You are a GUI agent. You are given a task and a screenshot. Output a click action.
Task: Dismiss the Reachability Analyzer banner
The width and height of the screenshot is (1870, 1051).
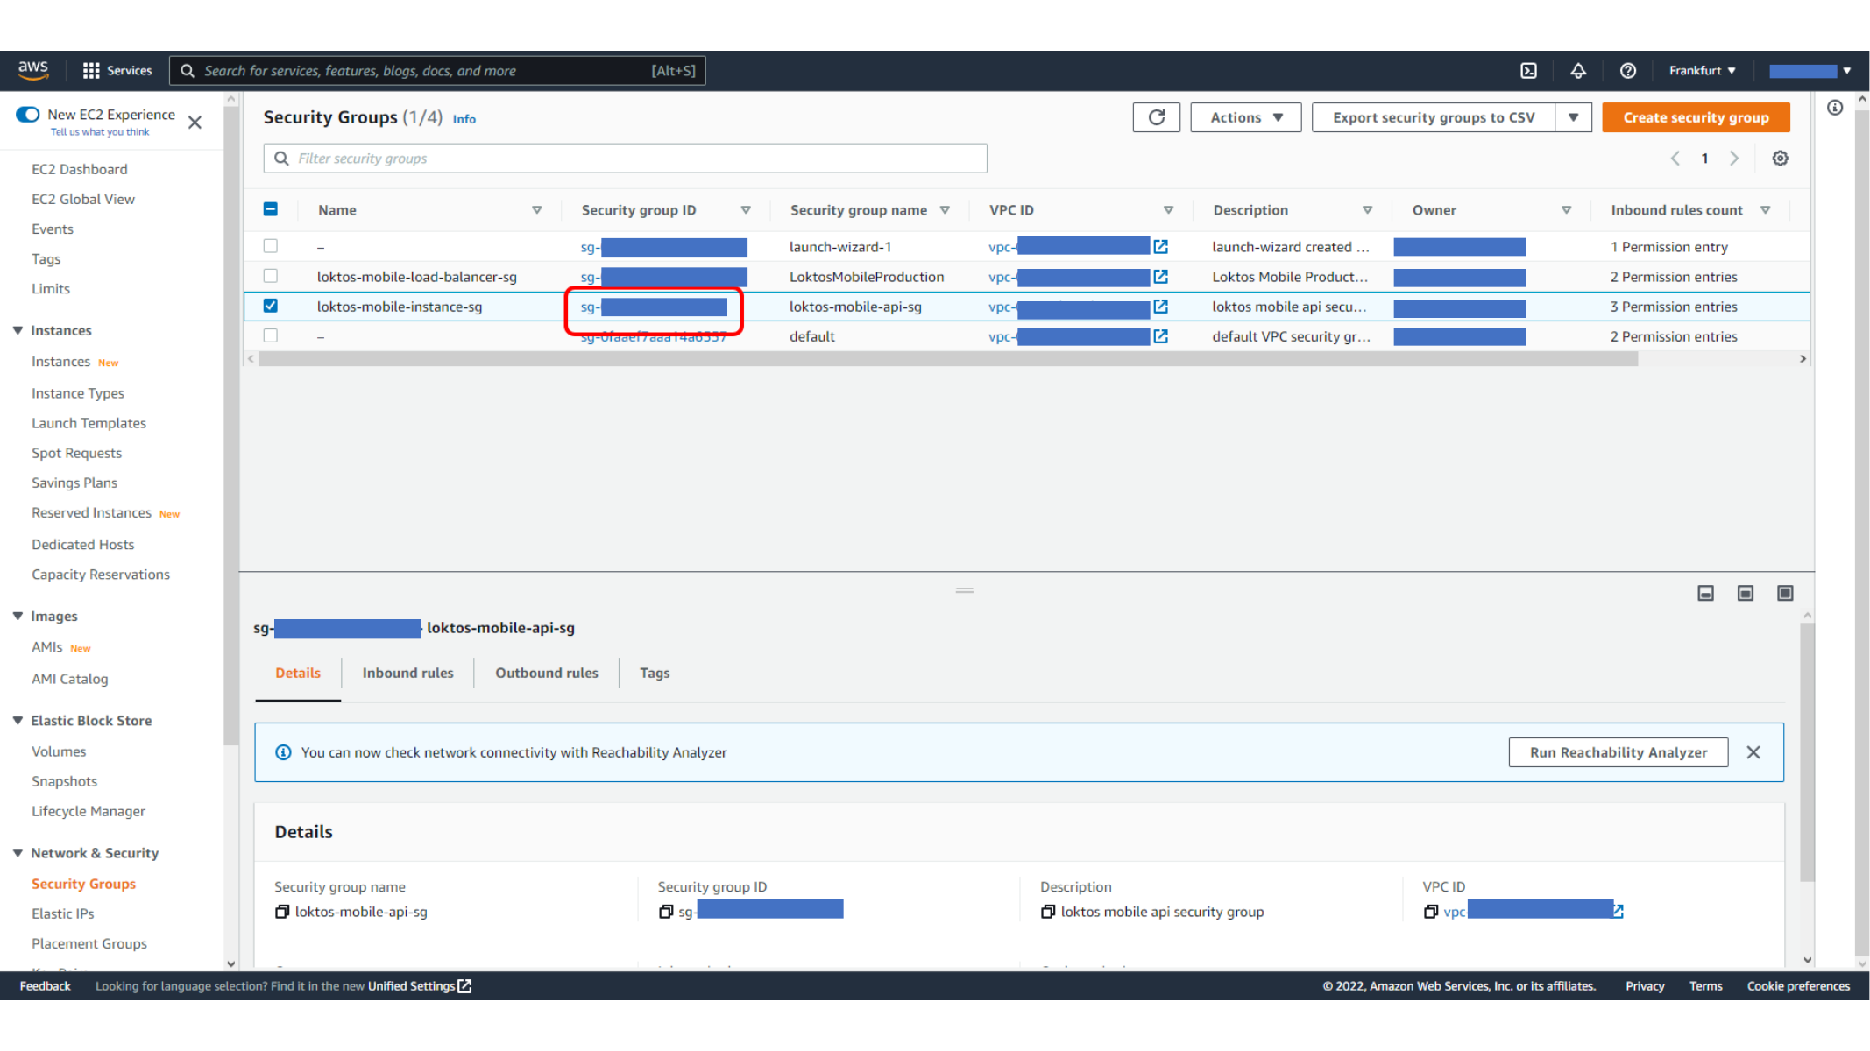1753,752
